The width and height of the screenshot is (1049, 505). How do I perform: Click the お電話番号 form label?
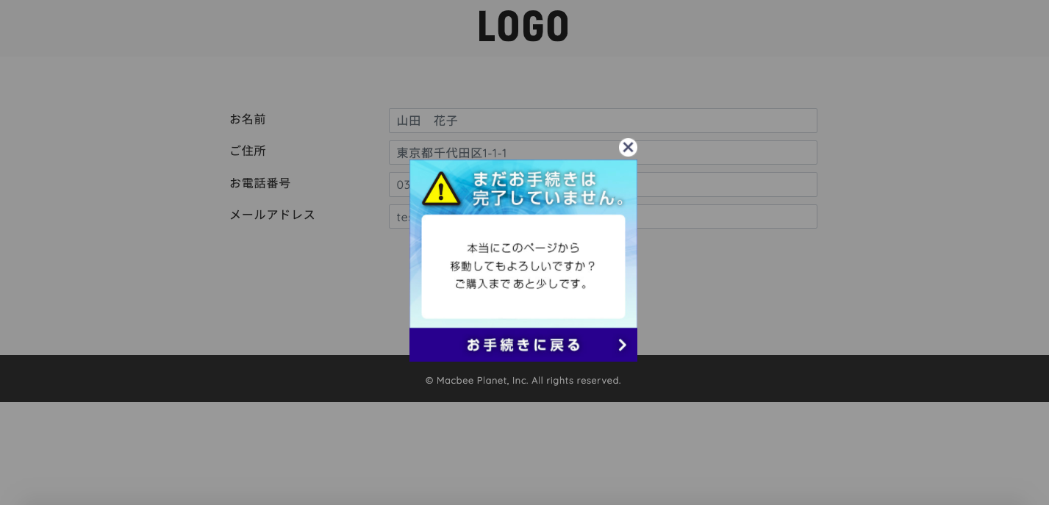pyautogui.click(x=260, y=183)
